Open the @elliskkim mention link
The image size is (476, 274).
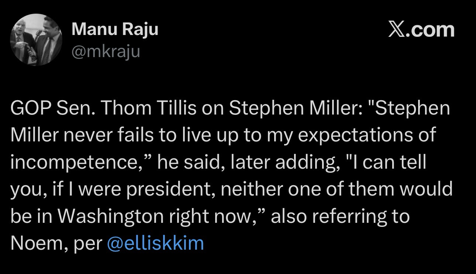point(155,243)
